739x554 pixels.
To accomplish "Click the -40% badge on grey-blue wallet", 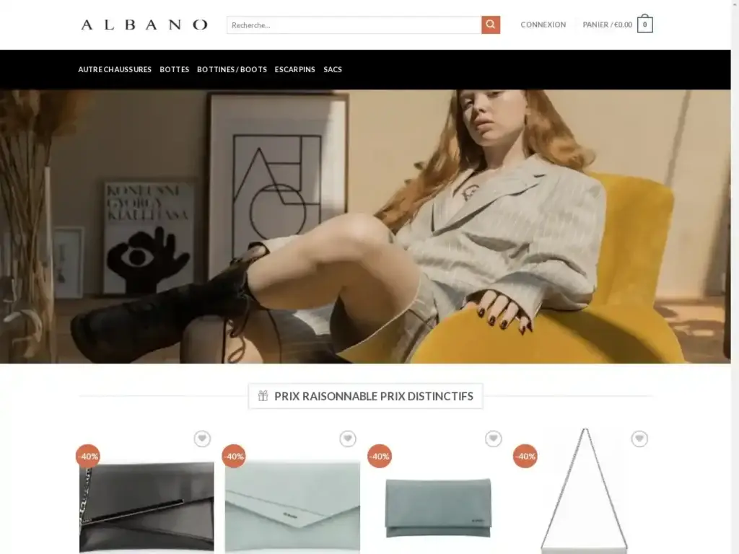I will click(x=380, y=456).
